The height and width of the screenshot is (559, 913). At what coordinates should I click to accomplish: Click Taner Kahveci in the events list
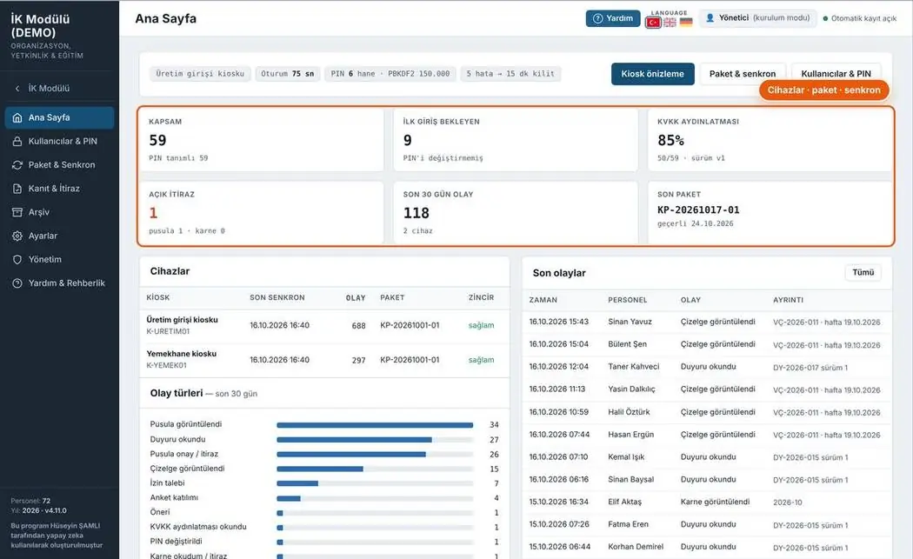634,367
